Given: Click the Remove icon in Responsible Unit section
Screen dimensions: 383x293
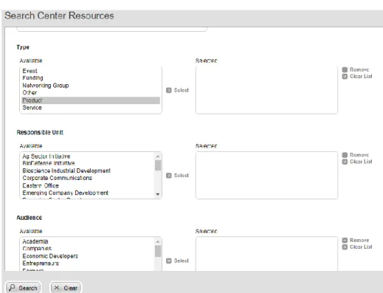Looking at the screenshot, I should 345,155.
